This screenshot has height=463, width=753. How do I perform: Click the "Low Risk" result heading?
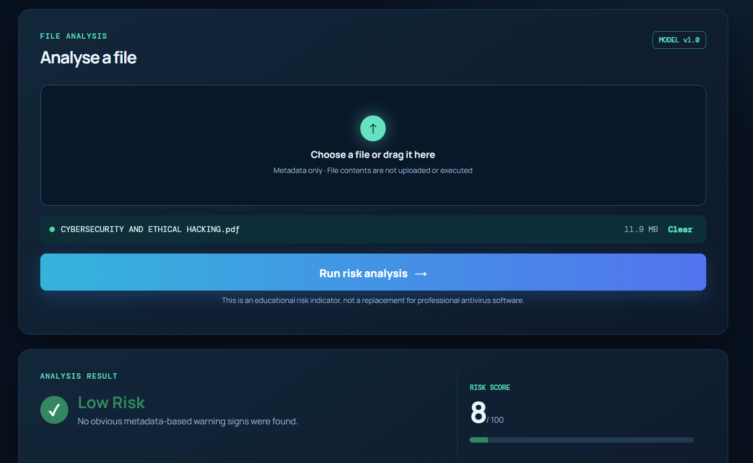click(111, 403)
